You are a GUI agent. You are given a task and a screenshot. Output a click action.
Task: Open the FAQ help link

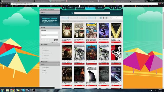[44, 71]
